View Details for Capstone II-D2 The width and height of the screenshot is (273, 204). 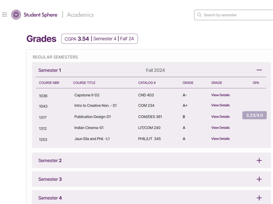point(220,95)
